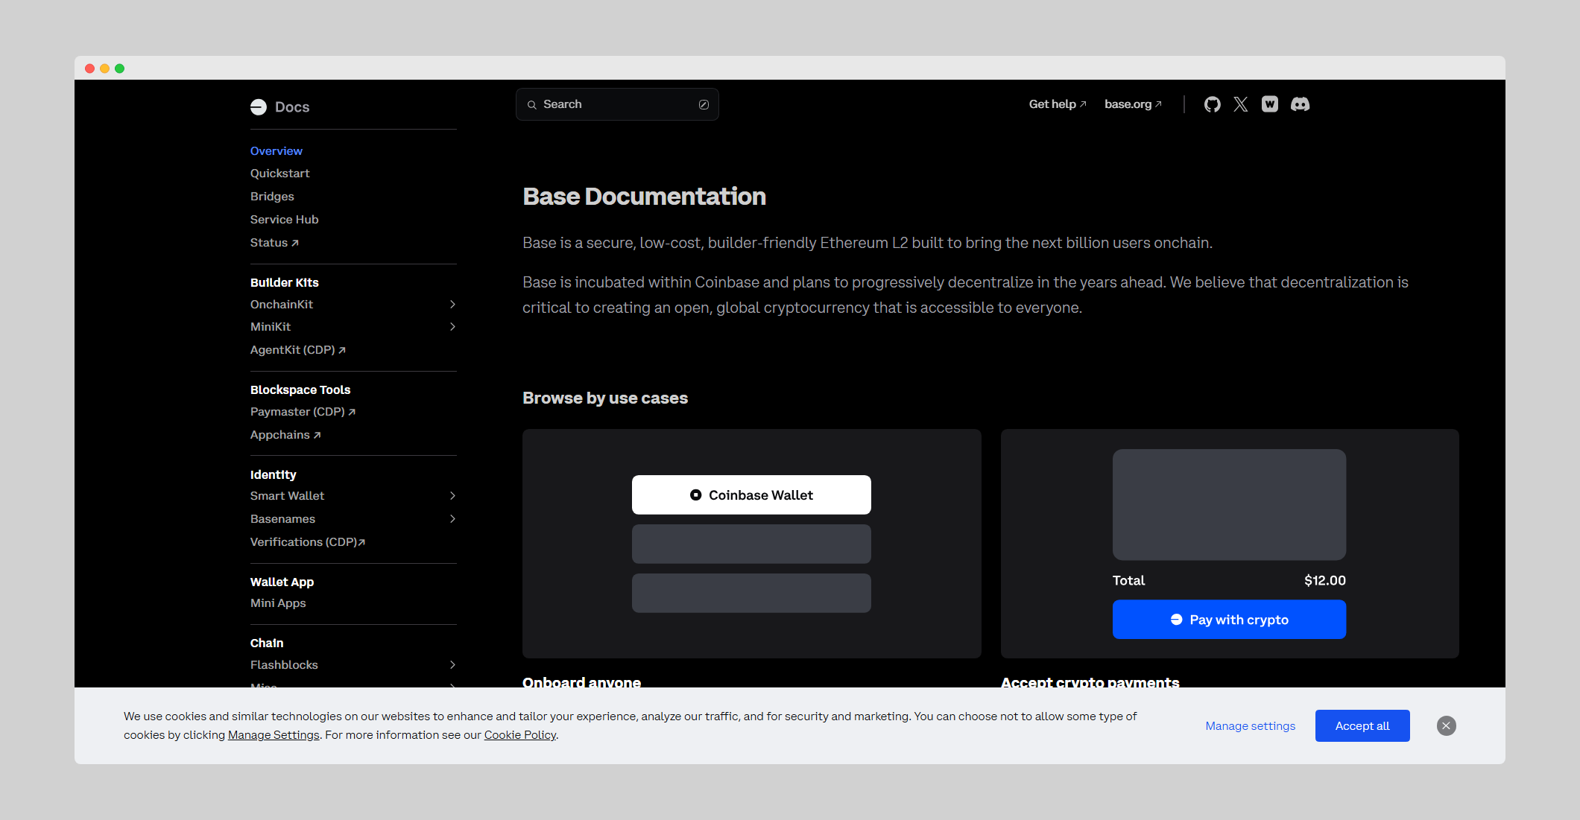Click the Accept all cookies button
The width and height of the screenshot is (1580, 820).
click(x=1362, y=726)
